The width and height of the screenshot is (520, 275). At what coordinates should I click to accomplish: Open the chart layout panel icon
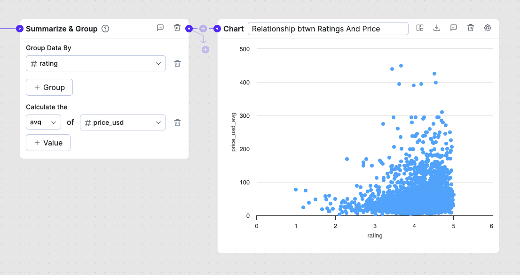(x=420, y=28)
